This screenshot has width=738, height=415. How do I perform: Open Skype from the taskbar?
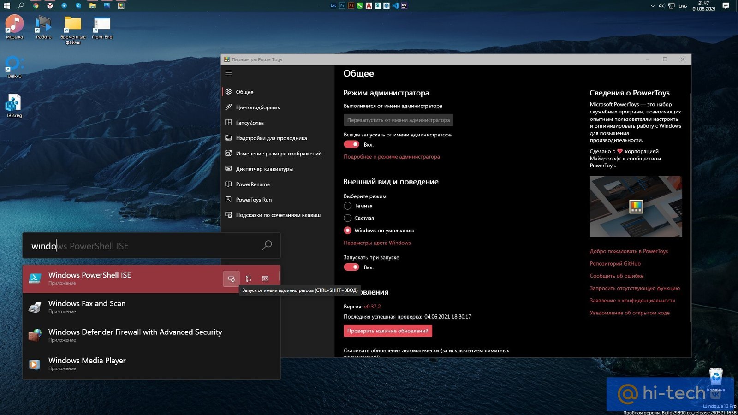pyautogui.click(x=78, y=6)
